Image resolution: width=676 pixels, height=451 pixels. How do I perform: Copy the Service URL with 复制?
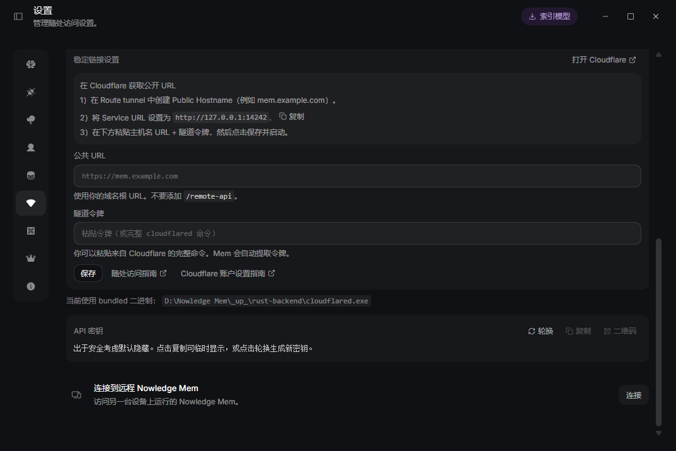coord(292,117)
